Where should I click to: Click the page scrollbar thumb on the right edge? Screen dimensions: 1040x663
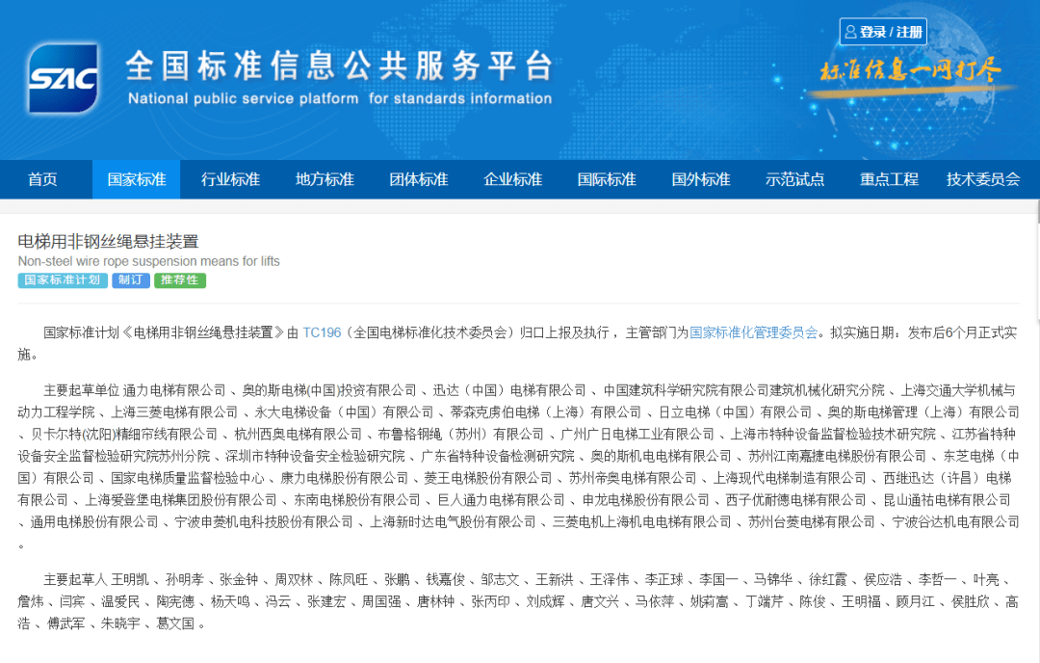[x=1037, y=212]
